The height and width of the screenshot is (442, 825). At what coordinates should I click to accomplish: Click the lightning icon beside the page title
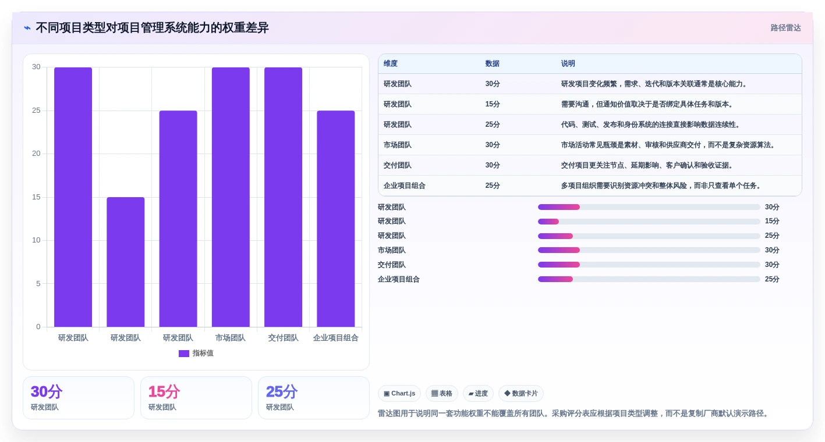[x=27, y=28]
